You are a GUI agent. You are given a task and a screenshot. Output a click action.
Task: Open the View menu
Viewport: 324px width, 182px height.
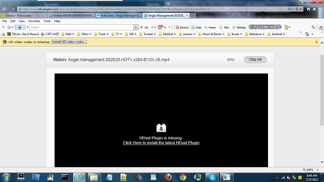click(x=22, y=21)
